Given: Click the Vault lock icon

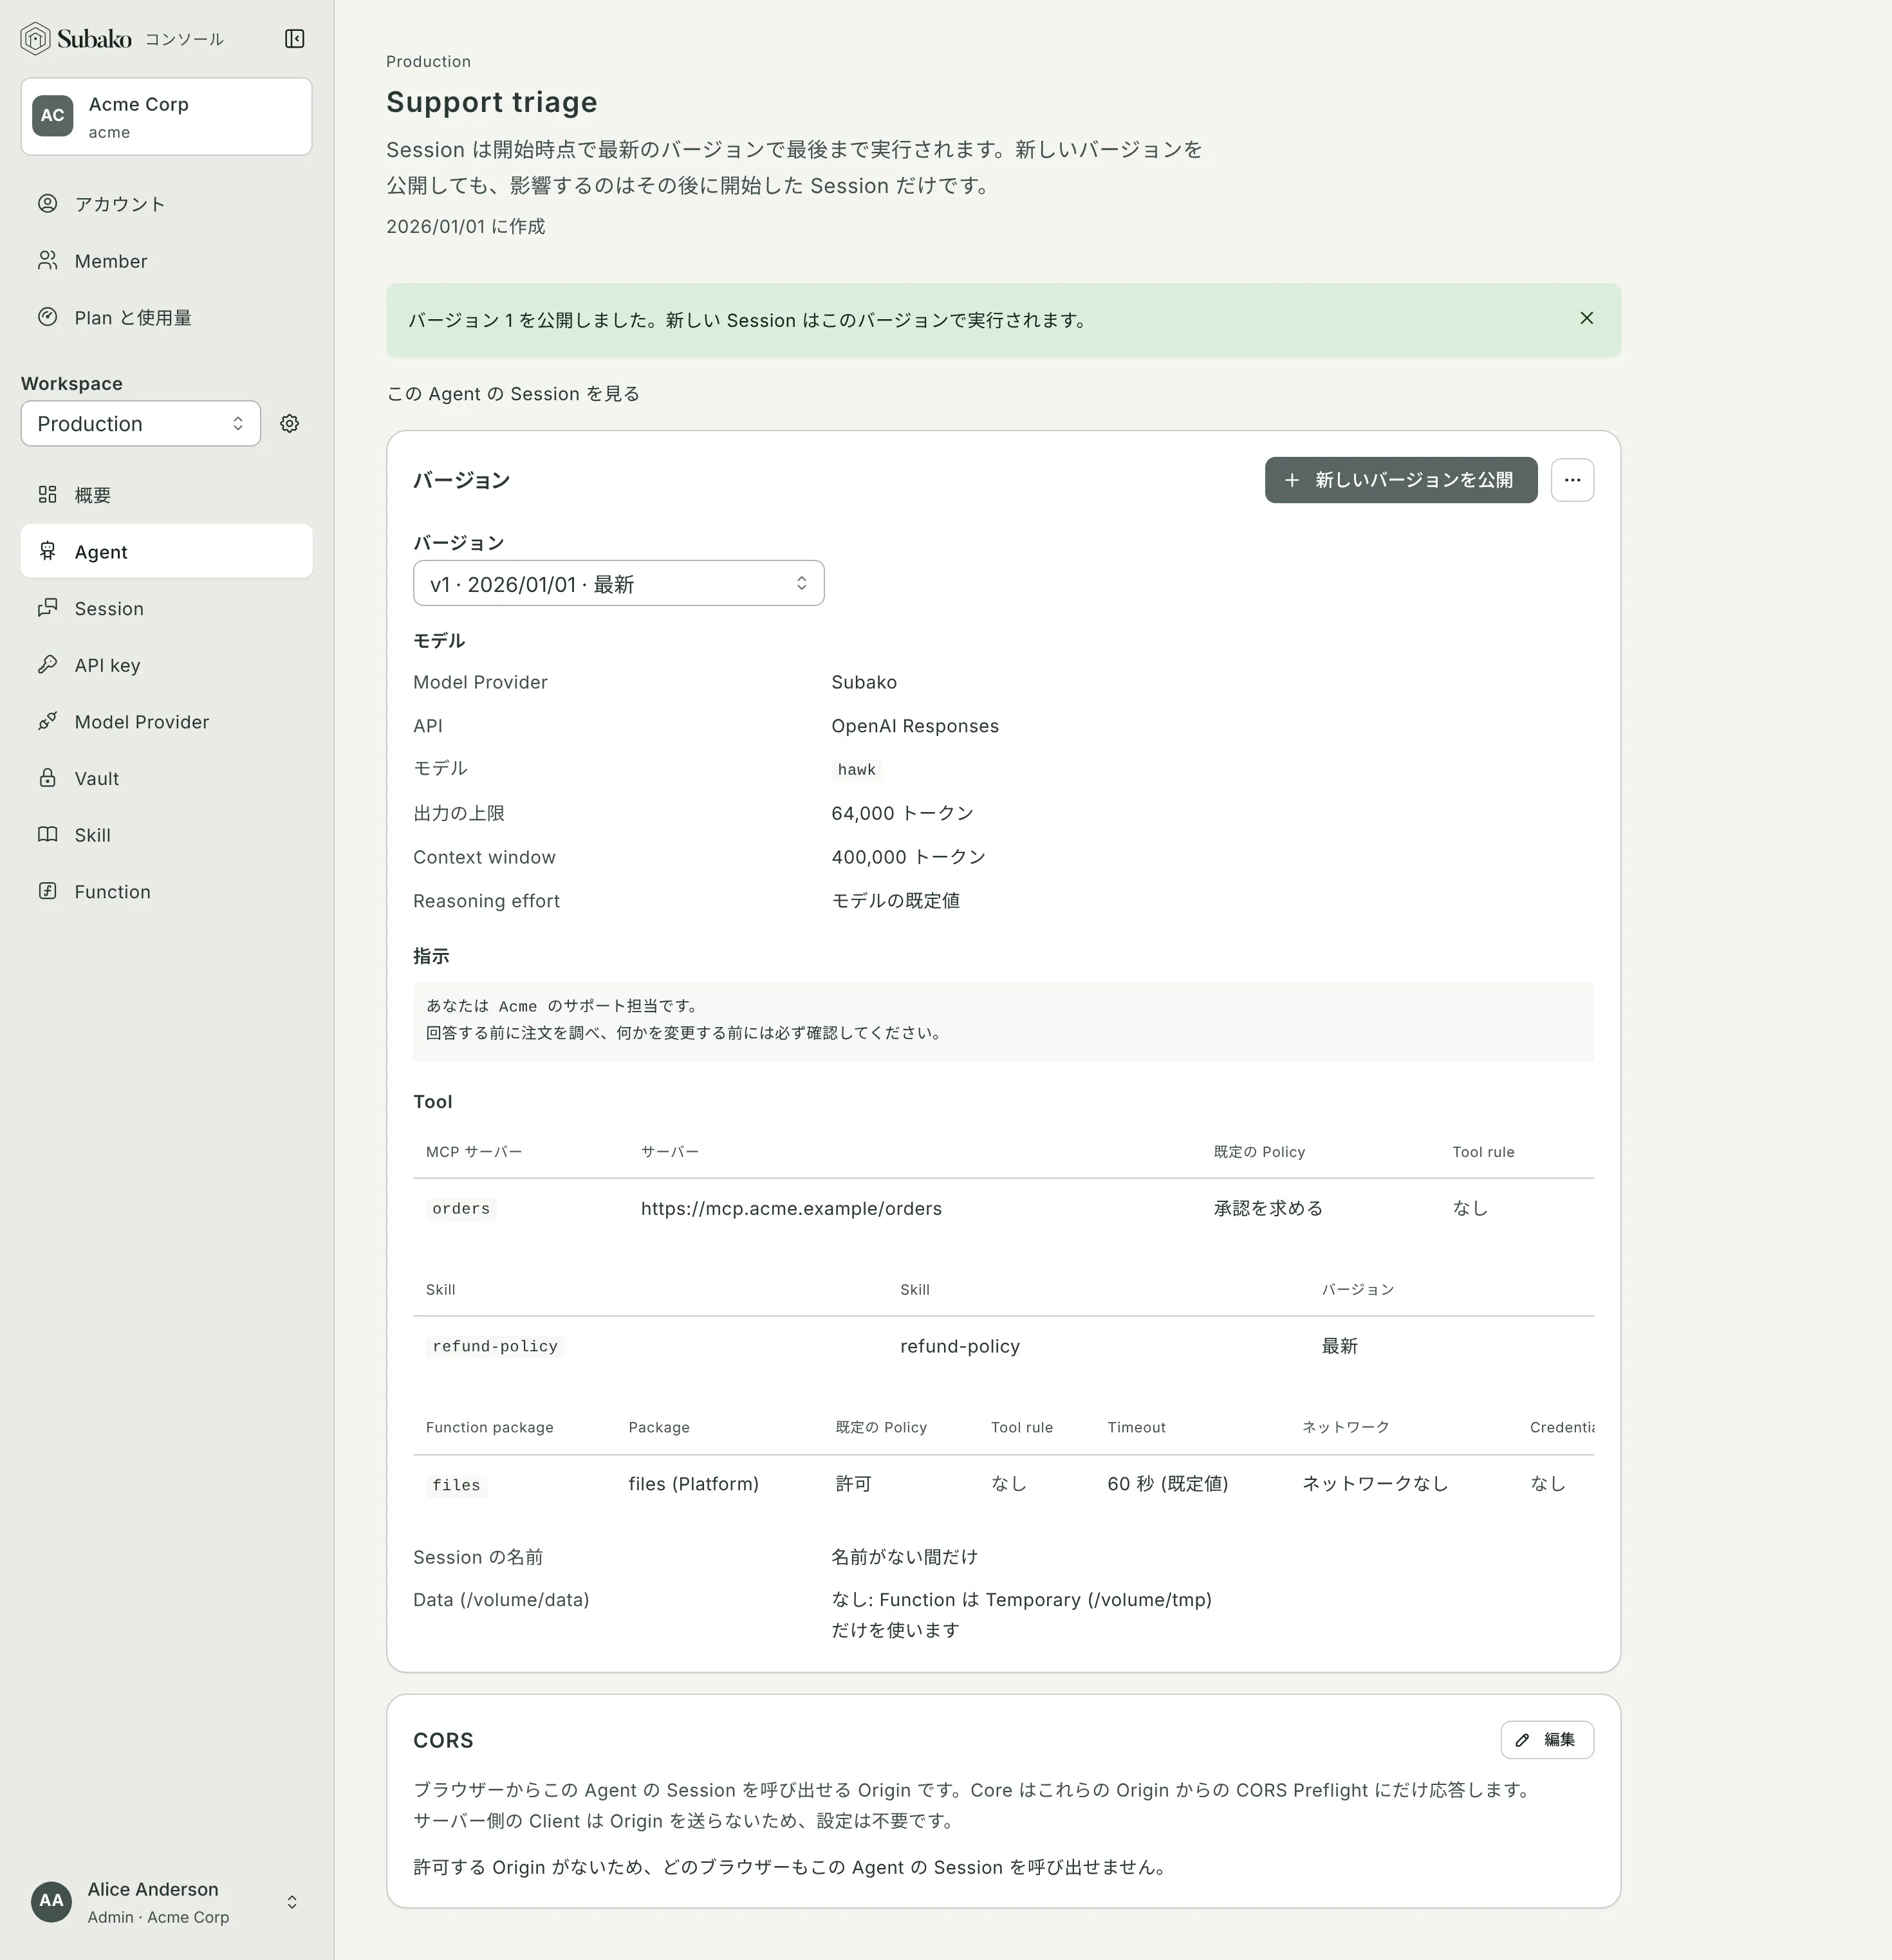Looking at the screenshot, I should [x=48, y=778].
